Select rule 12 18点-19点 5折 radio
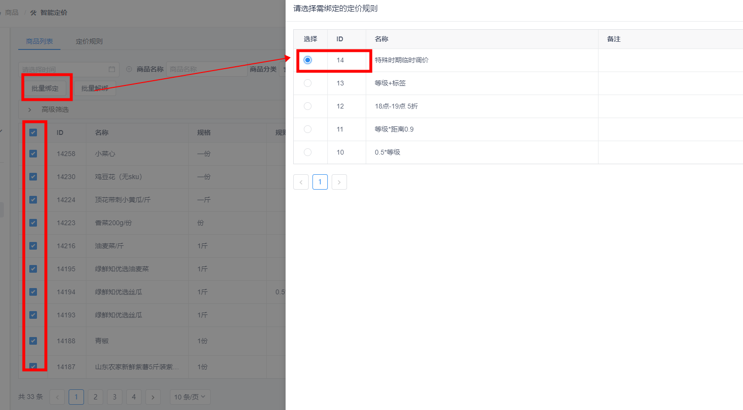This screenshot has height=410, width=743. [308, 106]
